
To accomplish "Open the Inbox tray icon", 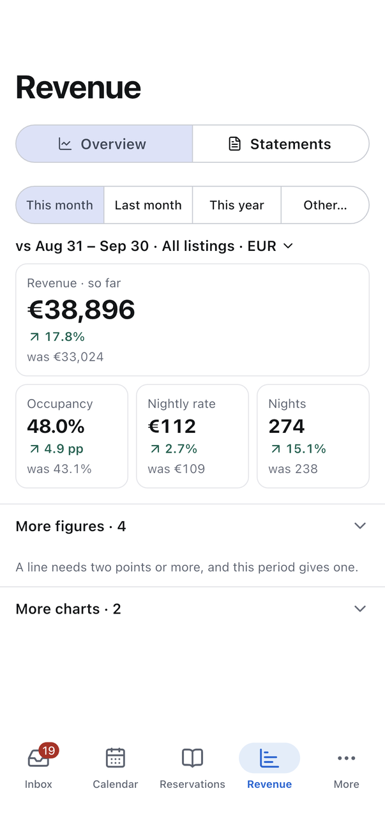I will click(x=38, y=758).
